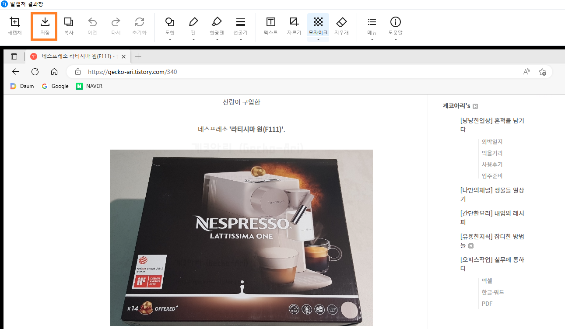This screenshot has height=329, width=565.
Task: Expand the 도형 dropdown arrow
Action: [x=170, y=40]
